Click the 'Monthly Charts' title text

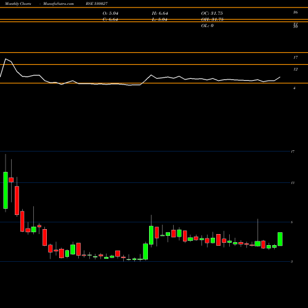point(18,4)
